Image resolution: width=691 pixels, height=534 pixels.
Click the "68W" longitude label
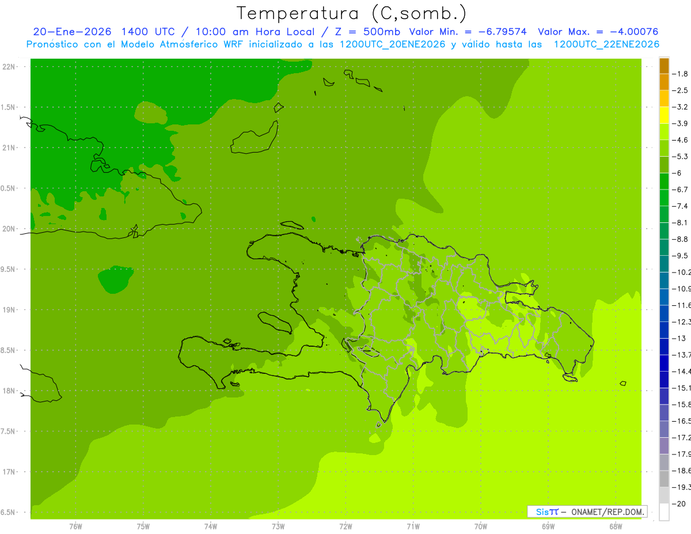click(x=615, y=526)
